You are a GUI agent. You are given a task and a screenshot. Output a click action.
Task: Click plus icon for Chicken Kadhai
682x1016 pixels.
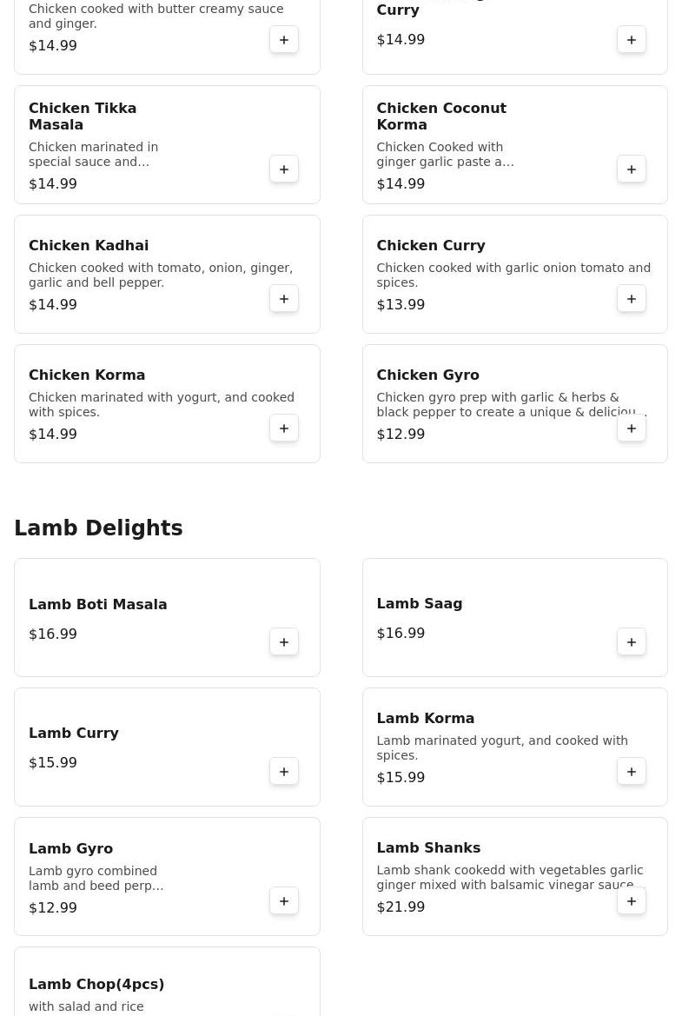click(284, 298)
